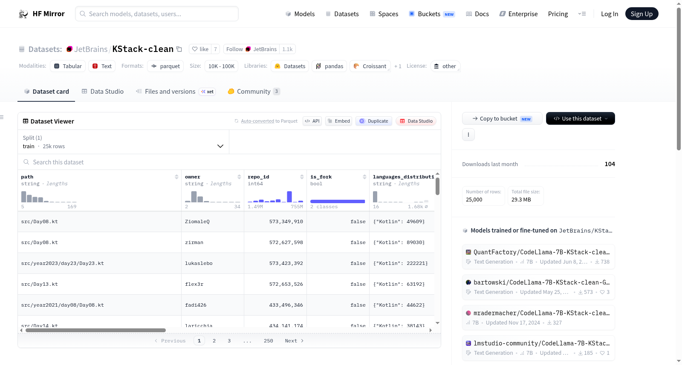Go to the Enterprise page

click(518, 14)
